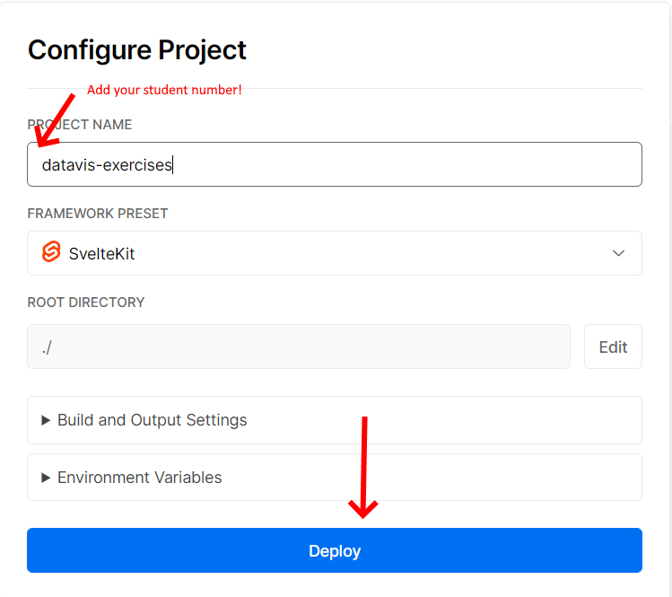672x597 pixels.
Task: Click the ROOT DIRECTORY label
Action: click(86, 303)
